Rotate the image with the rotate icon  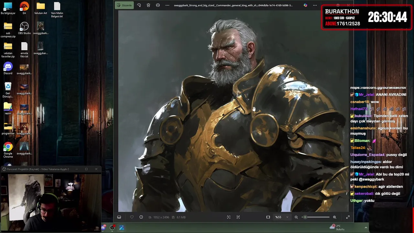[x=139, y=5]
